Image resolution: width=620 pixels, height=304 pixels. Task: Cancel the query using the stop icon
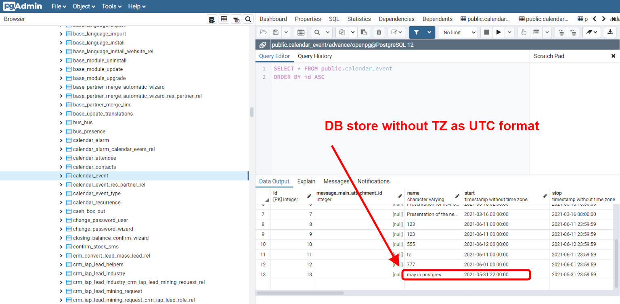[x=486, y=32]
